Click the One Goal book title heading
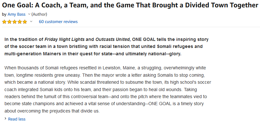 click(x=130, y=5)
